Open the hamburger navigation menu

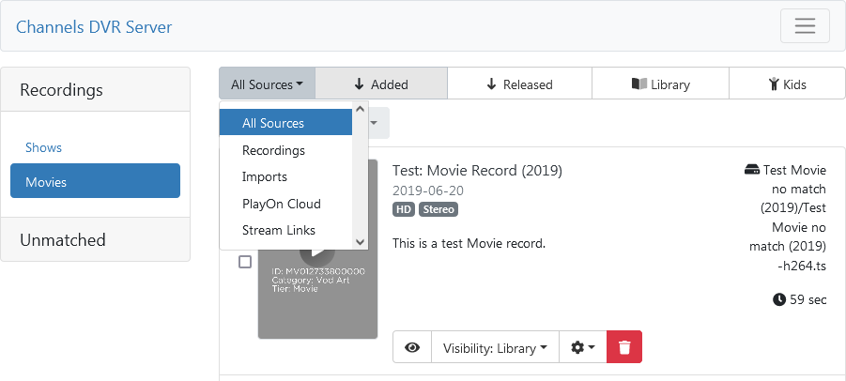tap(804, 25)
